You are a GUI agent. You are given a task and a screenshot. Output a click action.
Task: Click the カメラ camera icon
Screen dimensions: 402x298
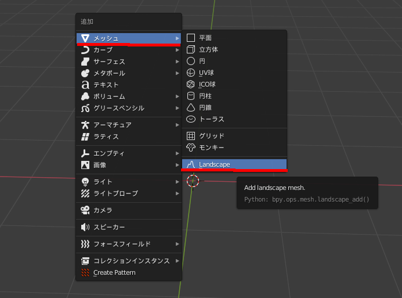tap(85, 210)
